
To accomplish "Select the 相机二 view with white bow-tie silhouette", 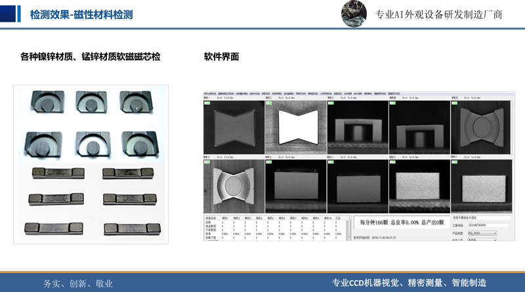I will point(296,127).
